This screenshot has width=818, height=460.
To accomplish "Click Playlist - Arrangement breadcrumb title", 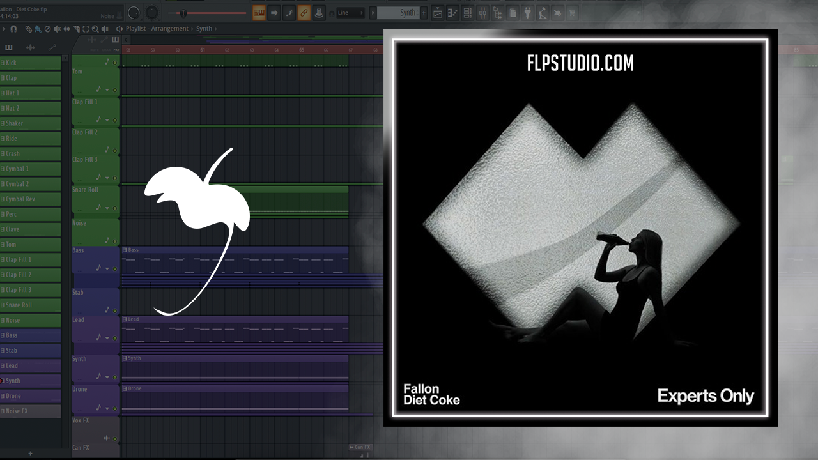I will coord(157,29).
